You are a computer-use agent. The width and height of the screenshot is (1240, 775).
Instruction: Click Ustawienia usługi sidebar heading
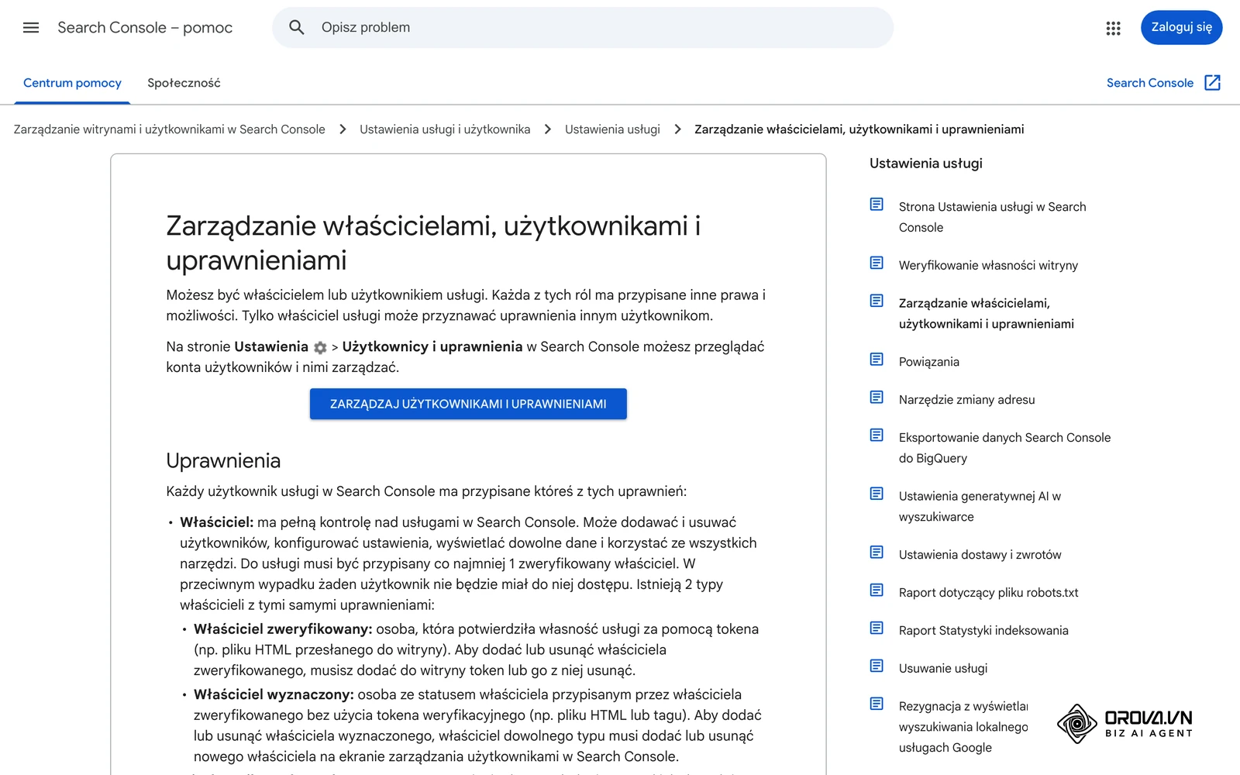[x=926, y=164]
